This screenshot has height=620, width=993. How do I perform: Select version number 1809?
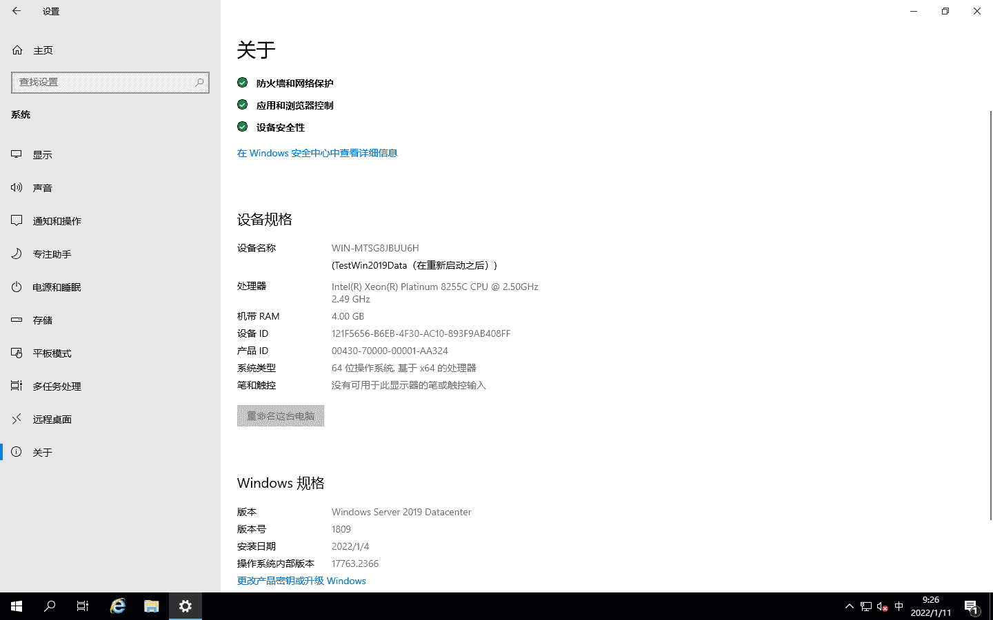[341, 529]
